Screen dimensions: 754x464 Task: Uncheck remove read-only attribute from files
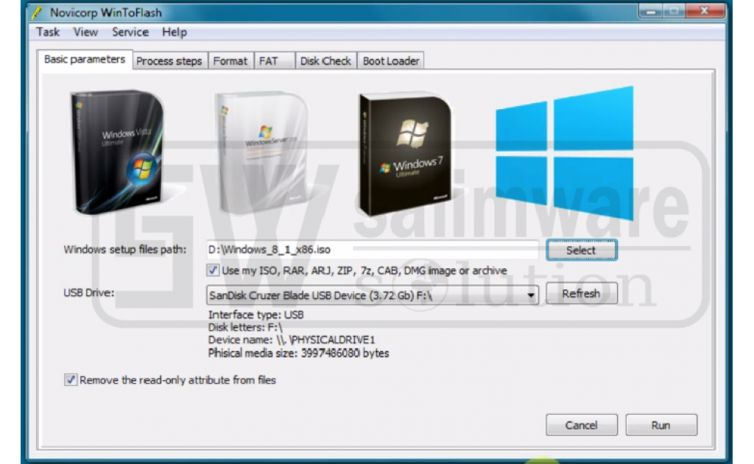[69, 380]
